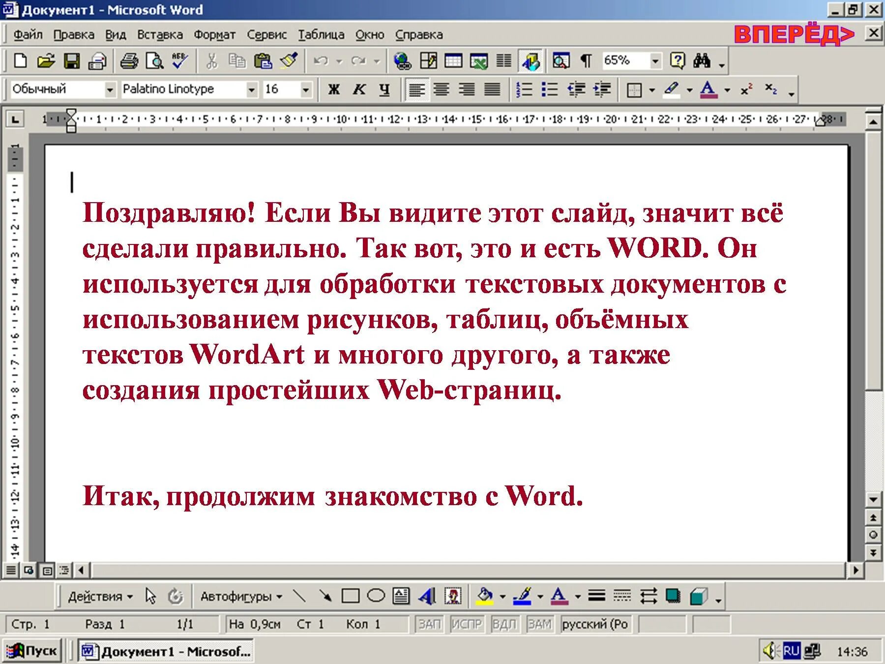Switch RU keyboard language indicator
The image size is (885, 664).
click(791, 651)
